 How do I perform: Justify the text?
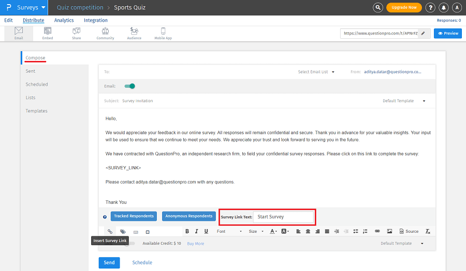click(327, 231)
